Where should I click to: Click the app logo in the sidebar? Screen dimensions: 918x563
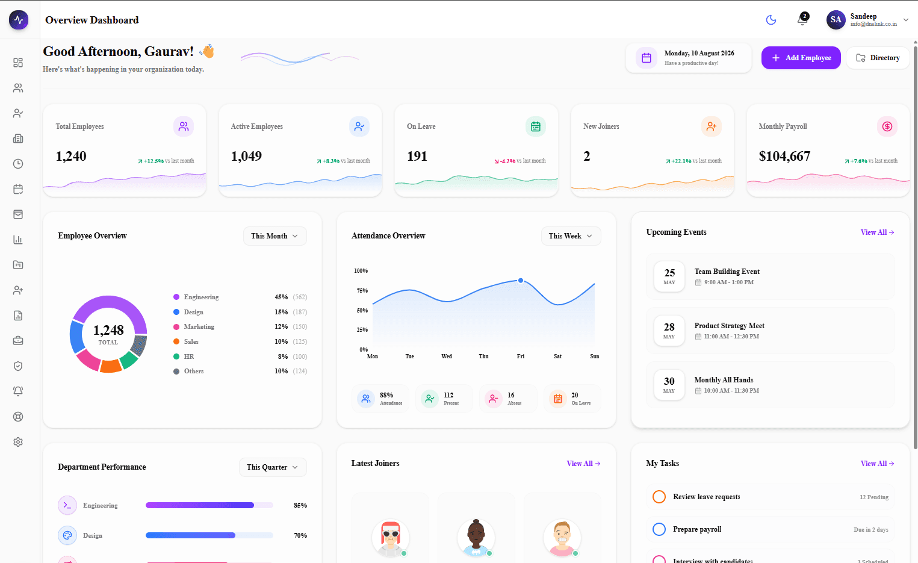tap(19, 20)
